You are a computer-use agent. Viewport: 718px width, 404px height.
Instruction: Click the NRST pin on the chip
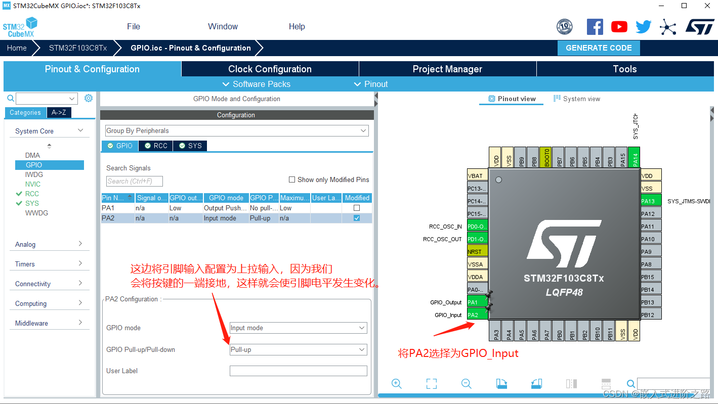click(x=477, y=252)
